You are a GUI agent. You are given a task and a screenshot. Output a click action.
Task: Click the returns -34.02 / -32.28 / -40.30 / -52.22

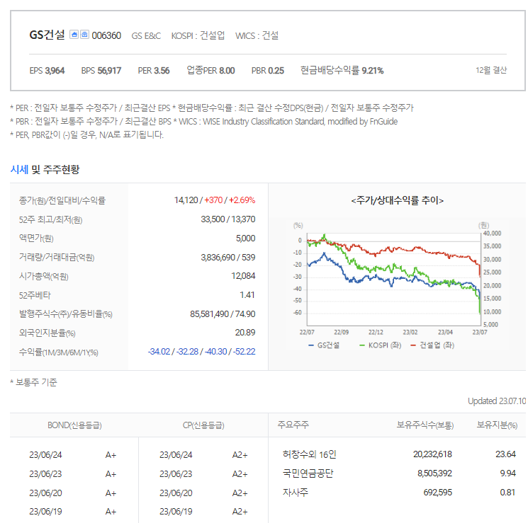[x=202, y=352]
